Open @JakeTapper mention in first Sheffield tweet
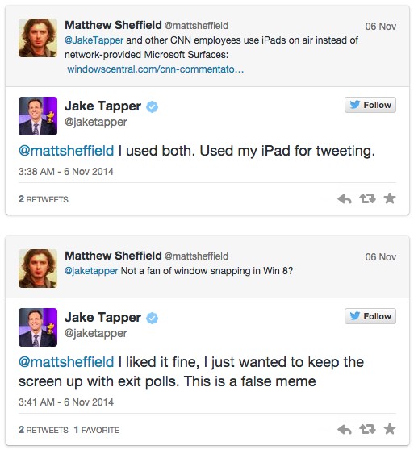418x450 pixels. click(x=94, y=40)
